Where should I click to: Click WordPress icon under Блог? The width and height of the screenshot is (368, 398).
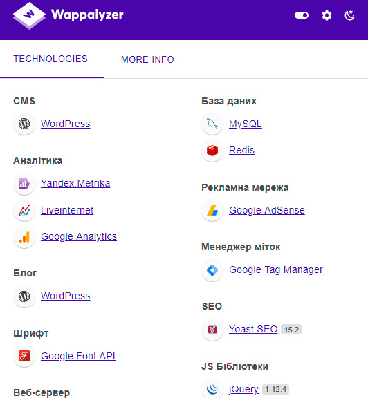24,296
